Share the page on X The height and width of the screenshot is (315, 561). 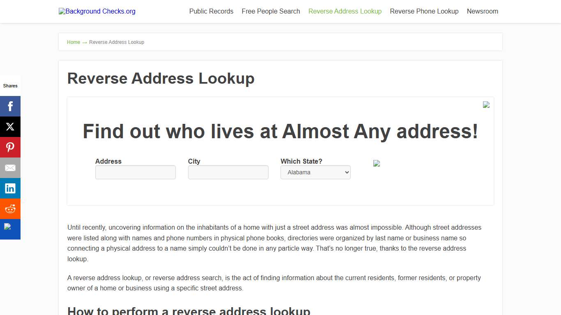tap(10, 126)
